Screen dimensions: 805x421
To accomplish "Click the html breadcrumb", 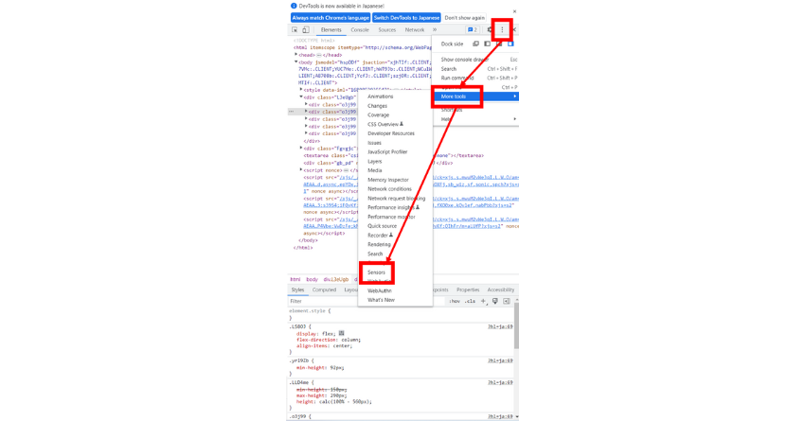I will [295, 279].
